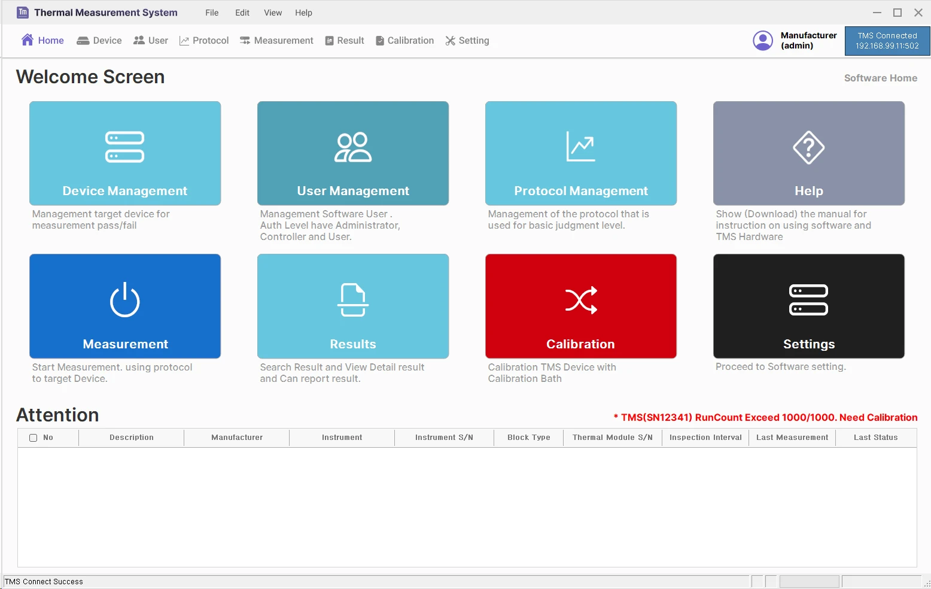Click the Welcome Screen heading
The width and height of the screenshot is (931, 589).
pyautogui.click(x=90, y=77)
